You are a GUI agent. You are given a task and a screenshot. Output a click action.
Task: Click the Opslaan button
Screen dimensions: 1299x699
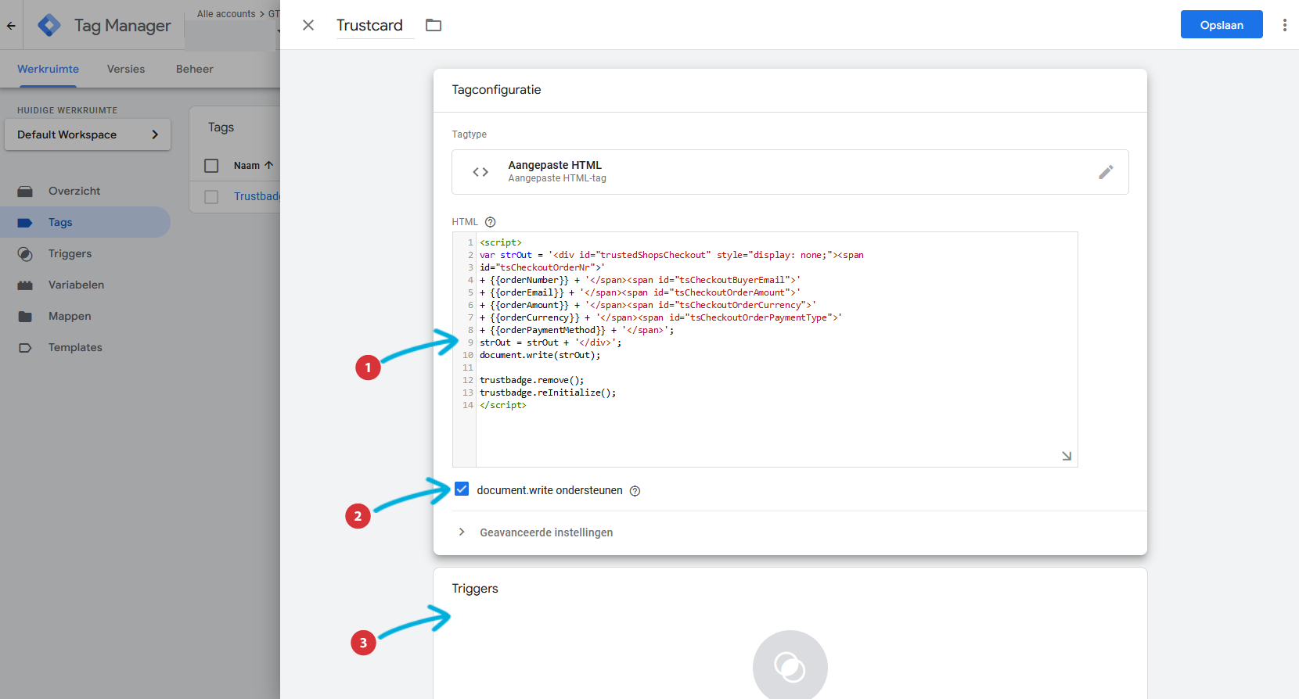tap(1222, 25)
